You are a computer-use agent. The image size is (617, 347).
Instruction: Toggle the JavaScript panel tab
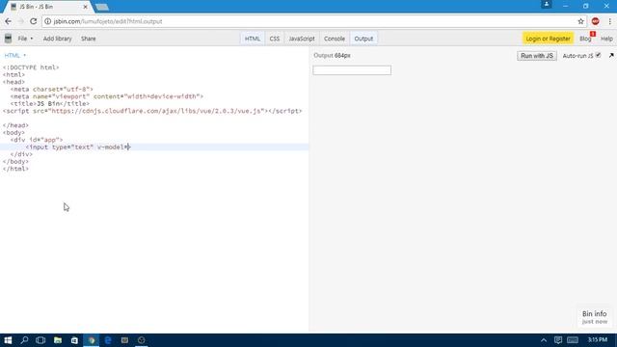click(x=302, y=39)
